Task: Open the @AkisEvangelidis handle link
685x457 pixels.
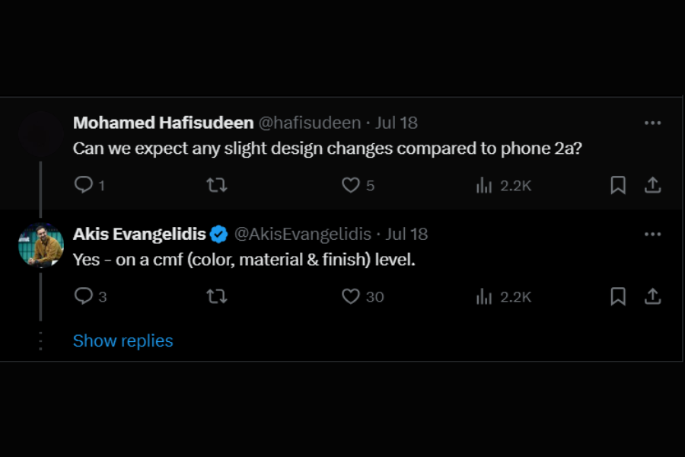Action: (x=302, y=234)
